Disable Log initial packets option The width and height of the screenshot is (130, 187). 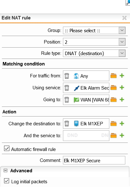(7, 181)
